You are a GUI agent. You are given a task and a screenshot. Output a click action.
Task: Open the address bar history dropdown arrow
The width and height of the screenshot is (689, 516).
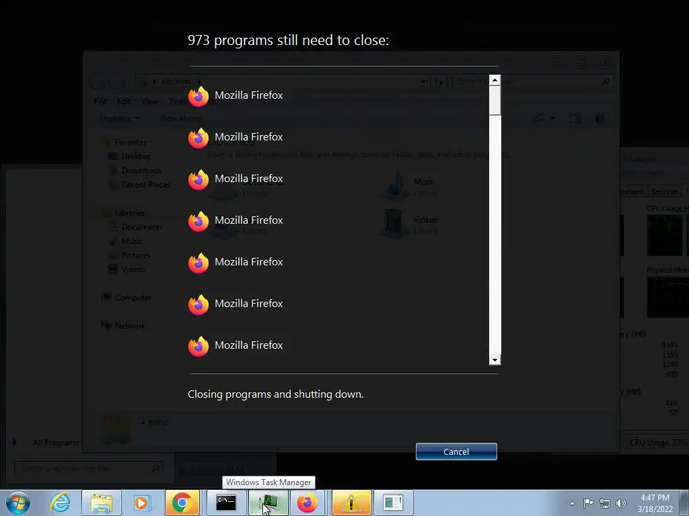point(423,81)
